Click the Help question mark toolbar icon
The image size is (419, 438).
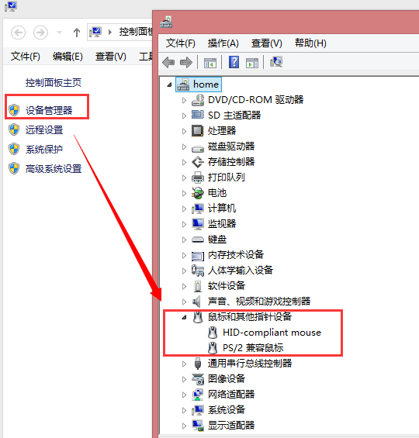click(x=234, y=62)
